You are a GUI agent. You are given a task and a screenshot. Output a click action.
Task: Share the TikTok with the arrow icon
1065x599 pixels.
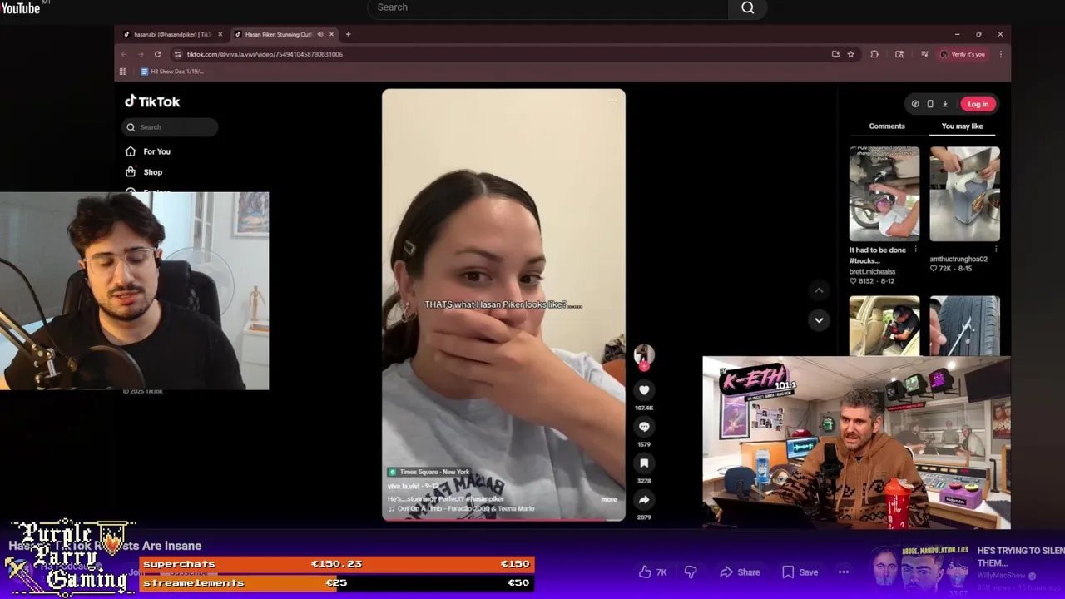pyautogui.click(x=644, y=500)
